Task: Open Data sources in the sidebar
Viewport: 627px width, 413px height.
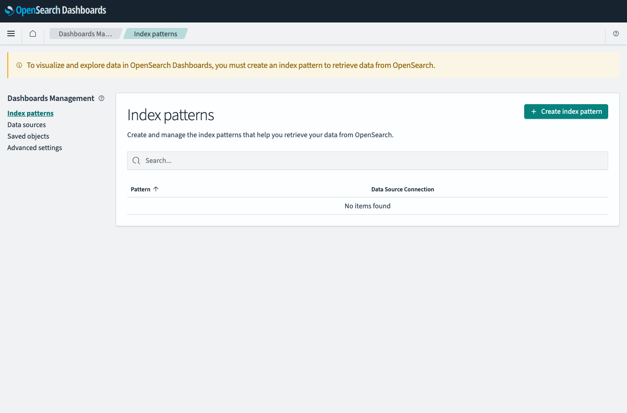Action: (27, 125)
